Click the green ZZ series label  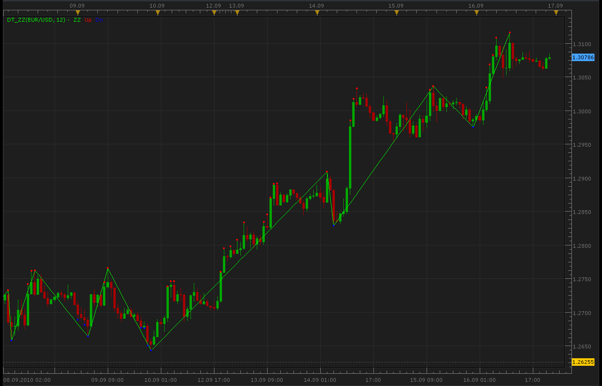point(77,20)
